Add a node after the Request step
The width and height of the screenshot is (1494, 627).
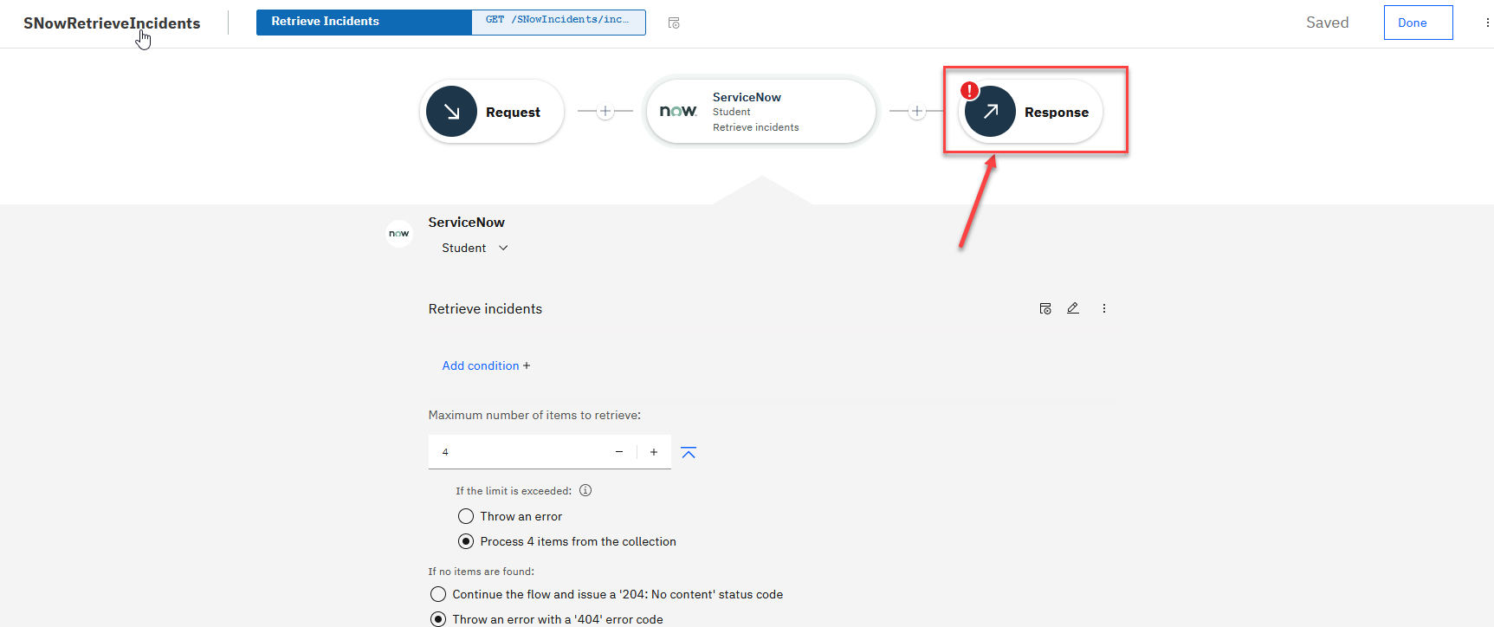click(x=605, y=111)
